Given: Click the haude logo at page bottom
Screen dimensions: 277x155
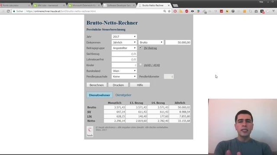Looking at the screenshot, I should (x=90, y=131).
